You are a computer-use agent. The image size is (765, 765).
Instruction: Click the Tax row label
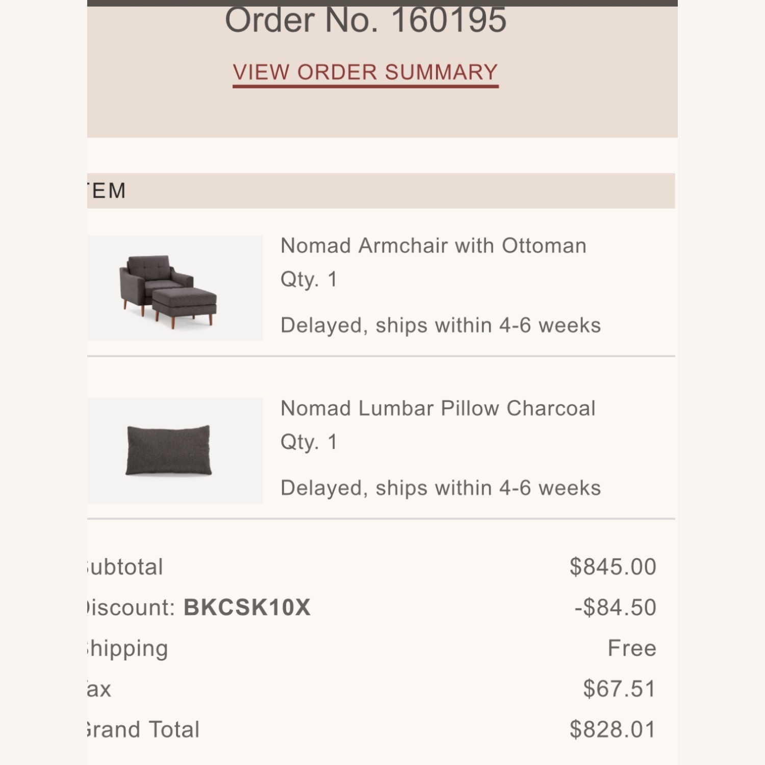click(x=97, y=688)
